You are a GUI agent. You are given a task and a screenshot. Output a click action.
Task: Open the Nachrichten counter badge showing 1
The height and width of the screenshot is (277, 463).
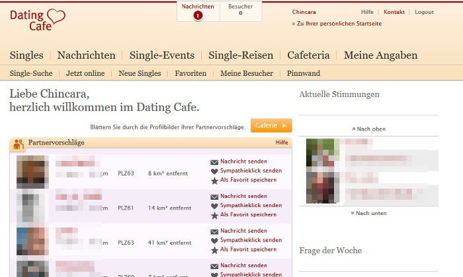pos(198,16)
